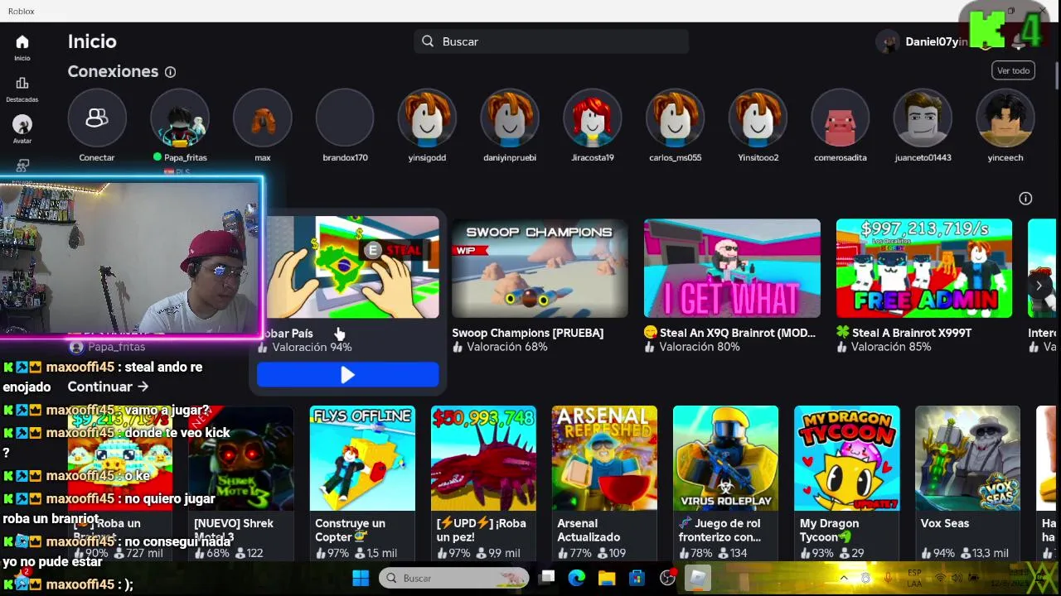Screen dimensions: 1061x596
Task: Open Steal A Brainrot X999T thumbnail
Action: click(x=924, y=268)
